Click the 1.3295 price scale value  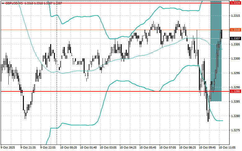[236, 73]
